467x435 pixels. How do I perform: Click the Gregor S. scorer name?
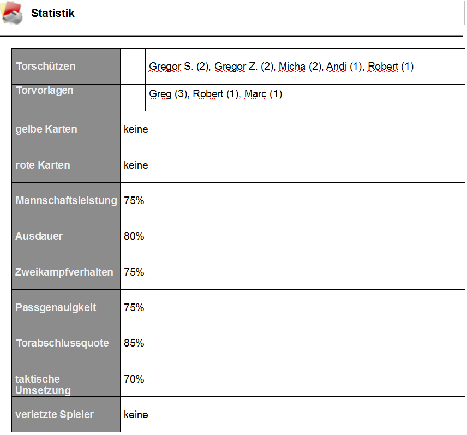pos(171,67)
